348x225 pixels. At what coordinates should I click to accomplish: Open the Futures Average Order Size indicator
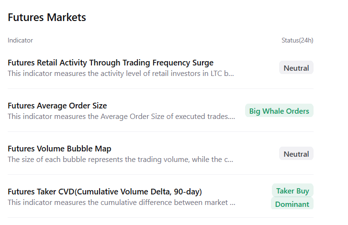57,106
